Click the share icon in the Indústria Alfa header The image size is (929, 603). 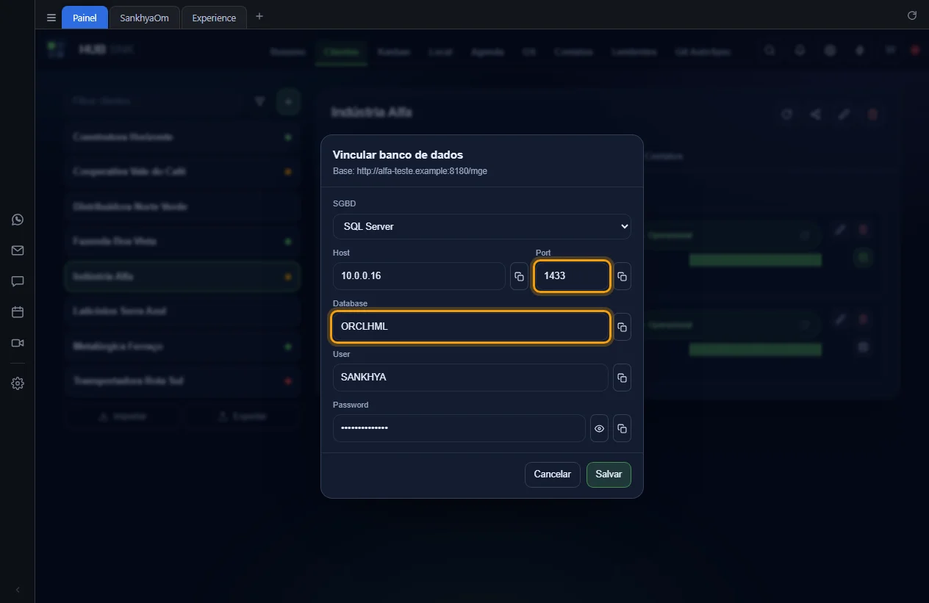tap(816, 114)
